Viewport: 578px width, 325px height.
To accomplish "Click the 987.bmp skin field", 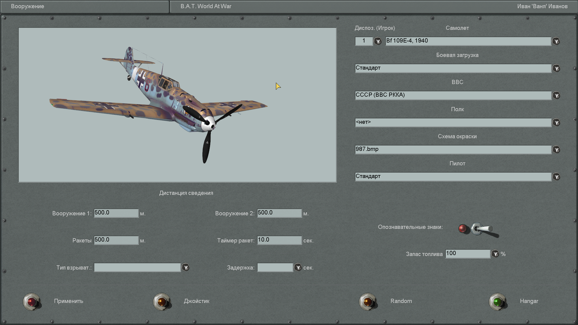I will [453, 149].
